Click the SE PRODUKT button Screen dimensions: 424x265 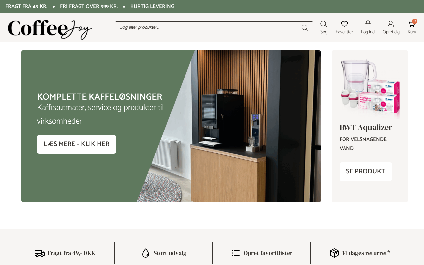[x=366, y=172]
